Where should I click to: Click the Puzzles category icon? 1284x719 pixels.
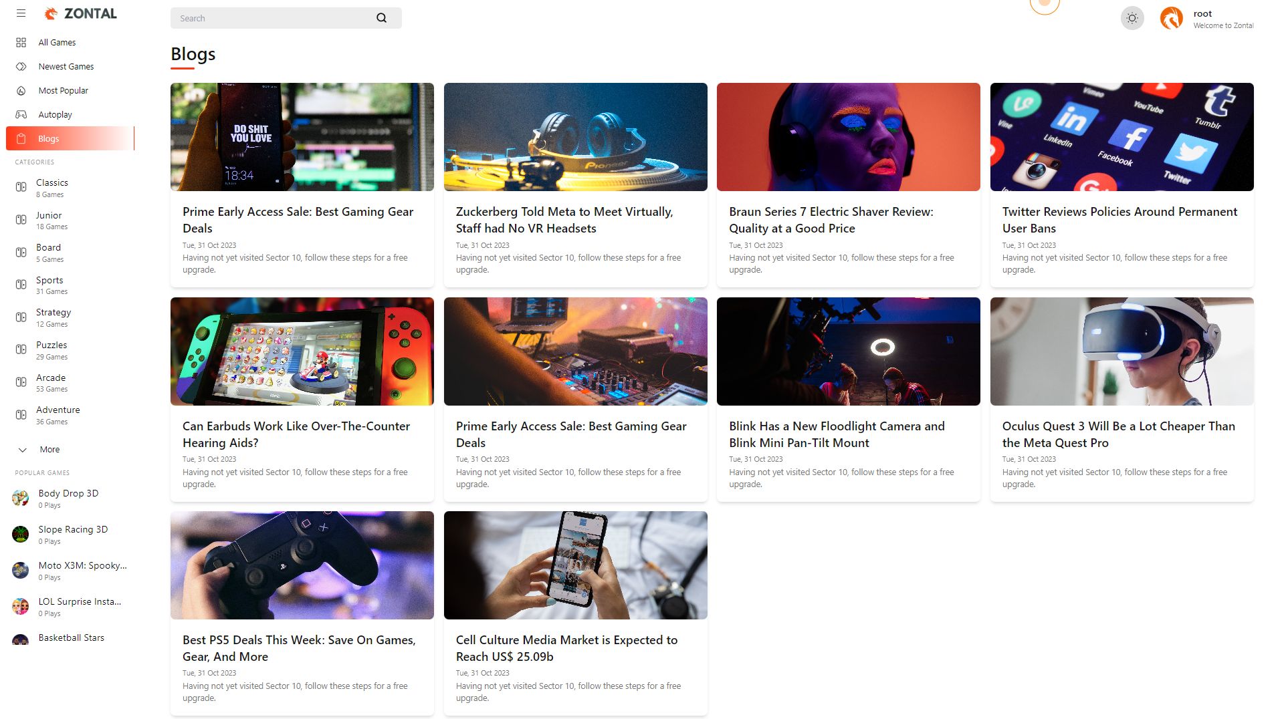pos(21,350)
